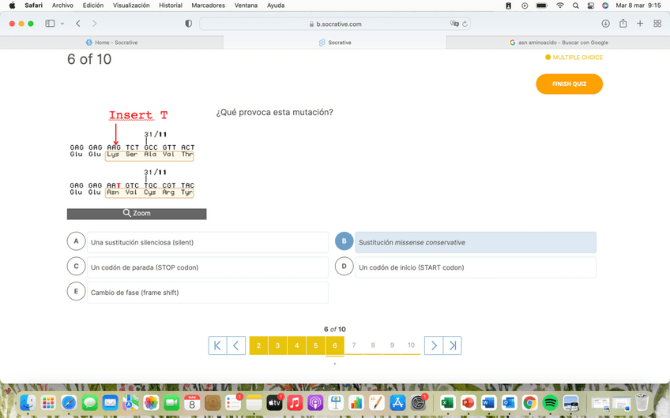
Task: Go to question 10 in pagination
Action: [411, 345]
